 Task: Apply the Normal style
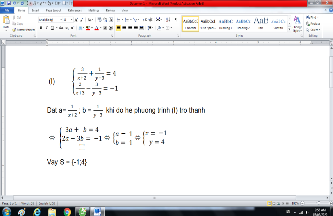point(191,24)
